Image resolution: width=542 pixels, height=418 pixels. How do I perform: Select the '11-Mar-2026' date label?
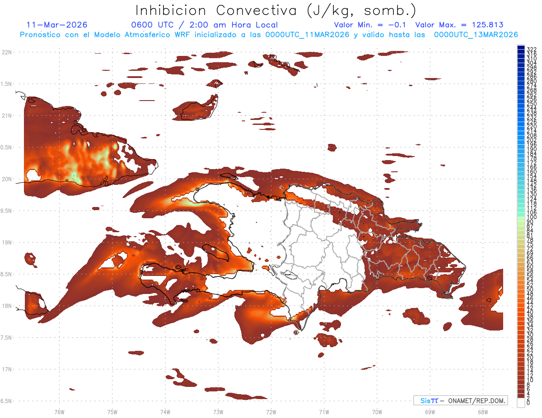point(57,25)
